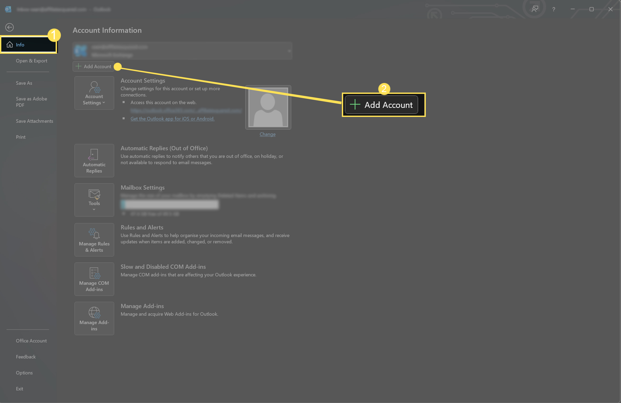This screenshot has width=621, height=403.
Task: Click the profile picture placeholder
Action: [x=268, y=107]
